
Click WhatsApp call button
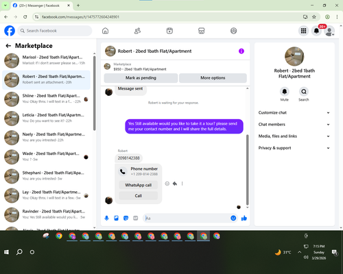(139, 185)
